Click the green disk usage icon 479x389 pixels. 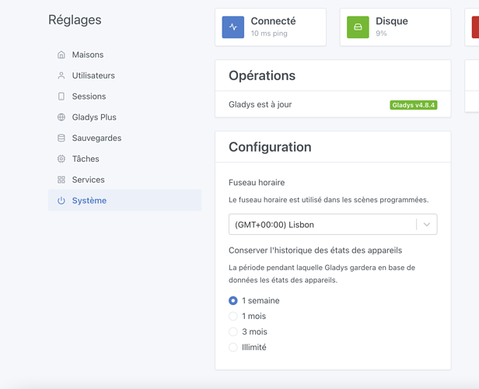point(358,27)
